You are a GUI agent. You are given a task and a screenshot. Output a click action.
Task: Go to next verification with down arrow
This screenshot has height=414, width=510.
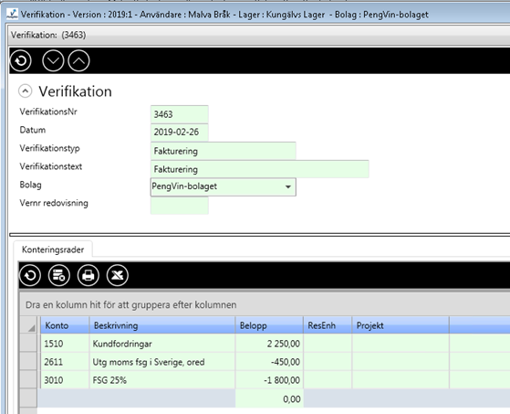coord(53,60)
